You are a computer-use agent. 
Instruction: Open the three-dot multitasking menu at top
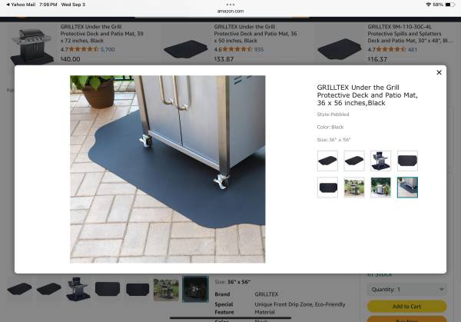point(230,5)
